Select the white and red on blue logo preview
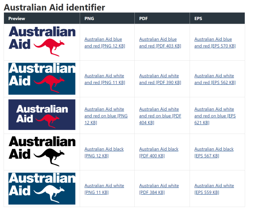 pyautogui.click(x=42, y=115)
